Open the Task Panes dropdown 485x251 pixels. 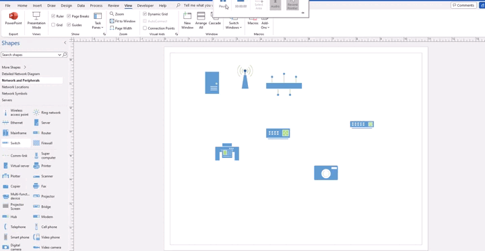pyautogui.click(x=98, y=21)
